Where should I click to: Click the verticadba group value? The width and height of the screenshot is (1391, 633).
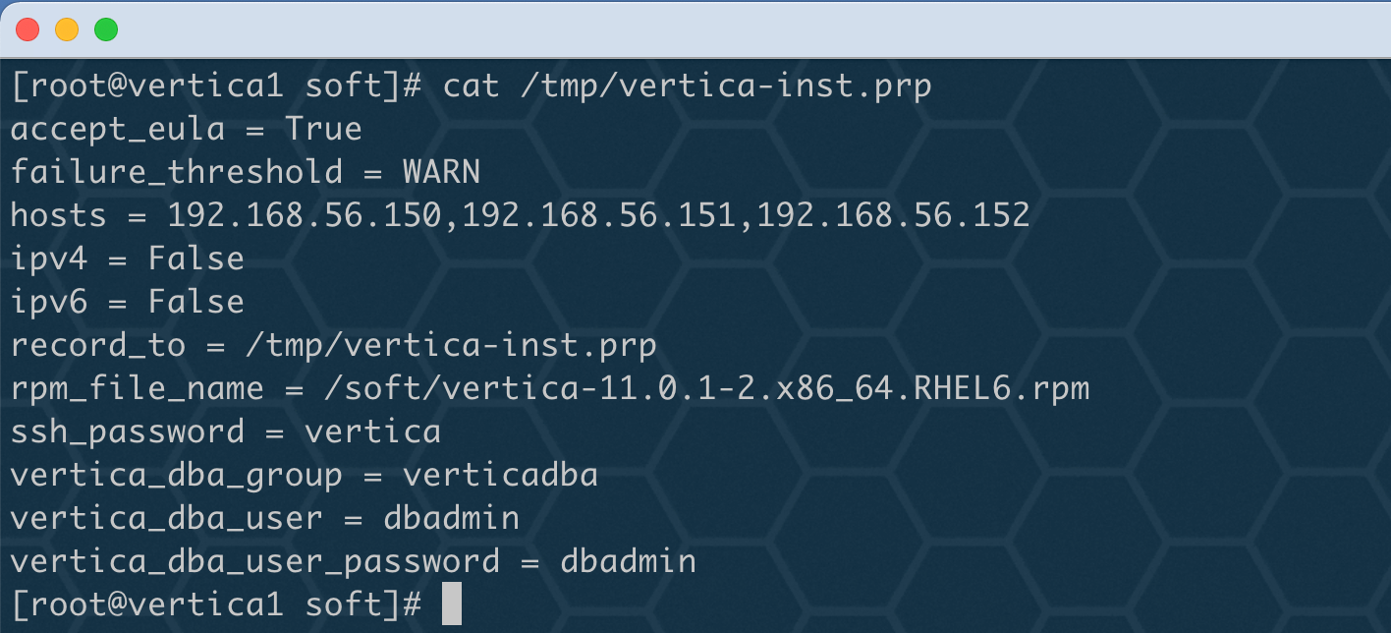500,476
